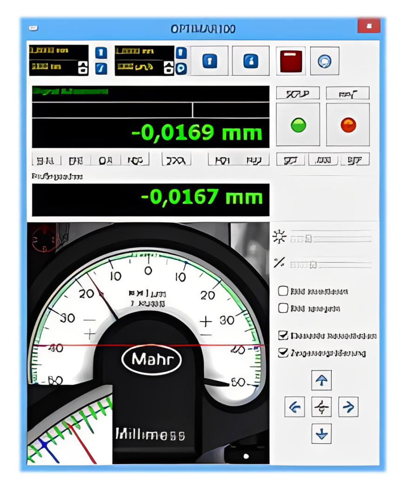The image size is (407, 485).
Task: Click the -0,0169 mm measurement readout
Action: 151,133
